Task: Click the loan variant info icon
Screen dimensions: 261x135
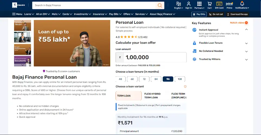Action: click(185, 86)
